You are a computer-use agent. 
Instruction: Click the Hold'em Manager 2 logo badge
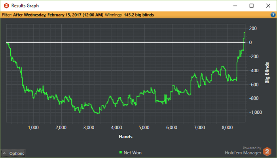click(x=267, y=151)
